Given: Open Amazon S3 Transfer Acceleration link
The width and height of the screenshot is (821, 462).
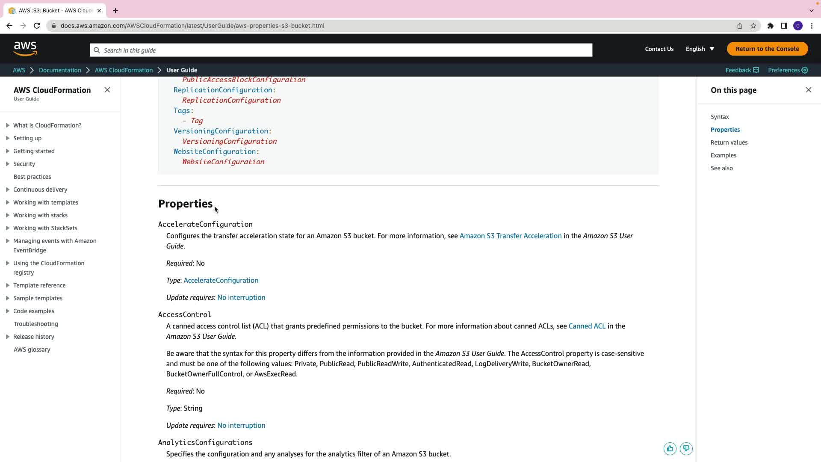Looking at the screenshot, I should click(510, 236).
